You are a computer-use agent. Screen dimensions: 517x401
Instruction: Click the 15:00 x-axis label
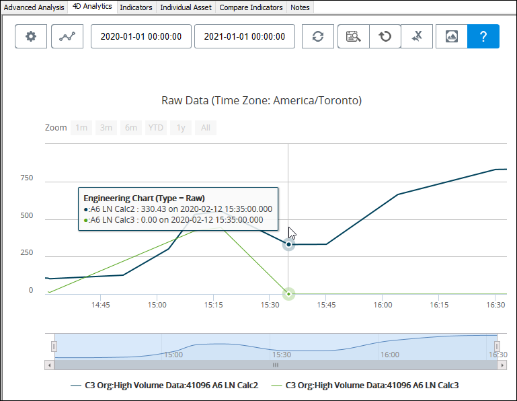[157, 305]
